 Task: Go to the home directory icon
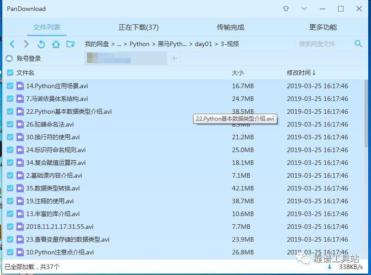56,44
